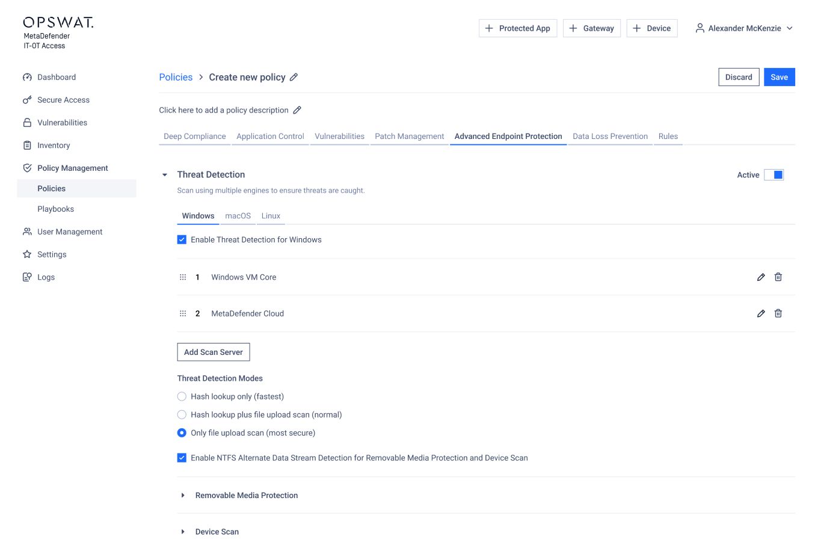
Task: Delete the Windows VM Core scan server
Action: [778, 277]
